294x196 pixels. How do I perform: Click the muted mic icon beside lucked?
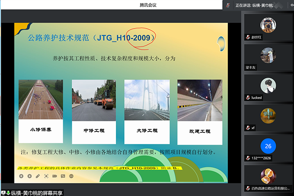[248, 97]
